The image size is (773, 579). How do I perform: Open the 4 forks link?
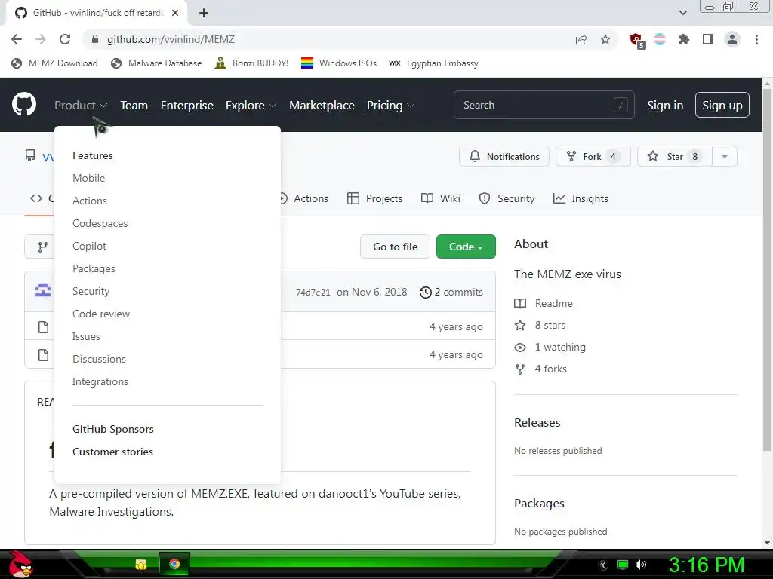(x=540, y=369)
